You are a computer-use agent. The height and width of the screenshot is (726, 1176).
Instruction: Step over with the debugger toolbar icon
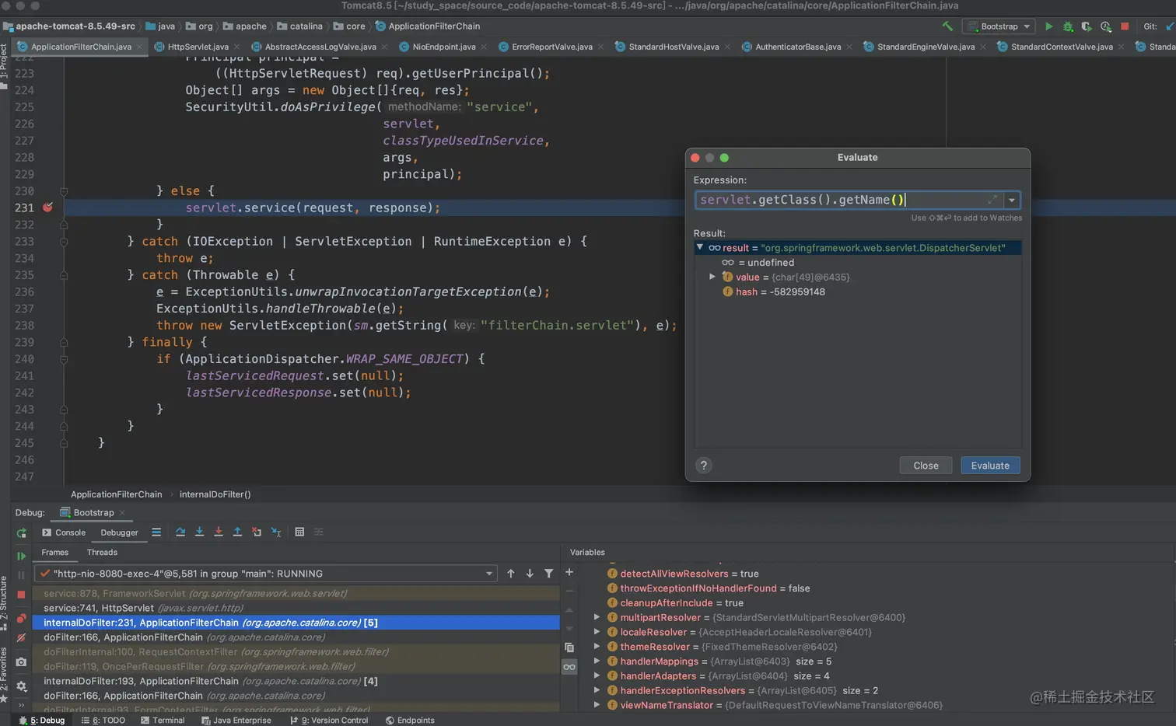(x=180, y=532)
